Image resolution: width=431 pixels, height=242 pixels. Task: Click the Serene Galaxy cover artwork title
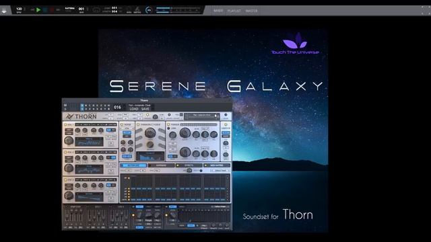click(216, 86)
